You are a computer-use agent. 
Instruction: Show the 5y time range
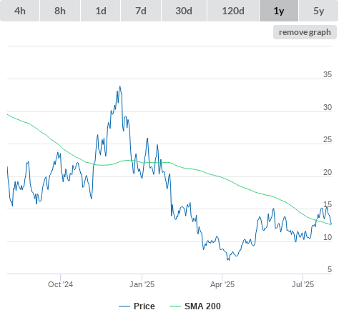pyautogui.click(x=319, y=11)
